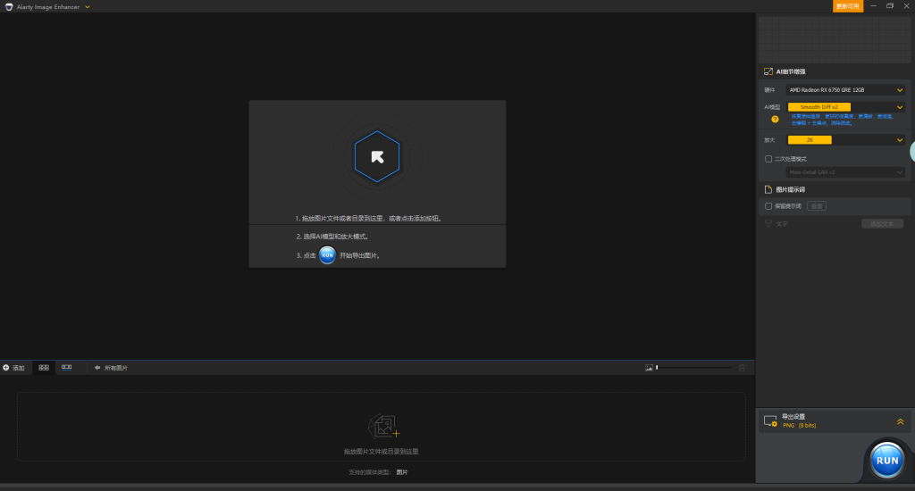Click the hexagon arrow icon to add images
Screen dimensions: 915x491
pyautogui.click(x=377, y=157)
